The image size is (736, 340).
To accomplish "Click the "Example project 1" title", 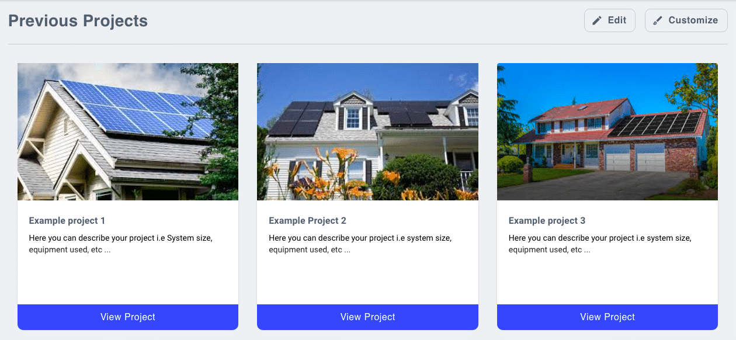I will (67, 221).
